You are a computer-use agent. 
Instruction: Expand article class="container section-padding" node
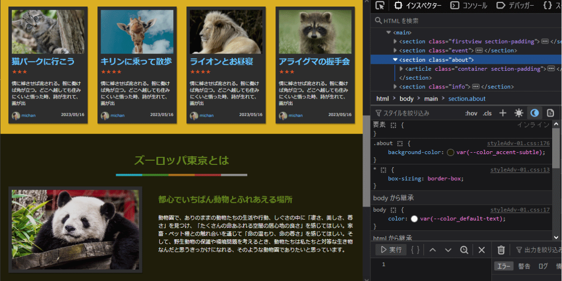[x=401, y=69]
